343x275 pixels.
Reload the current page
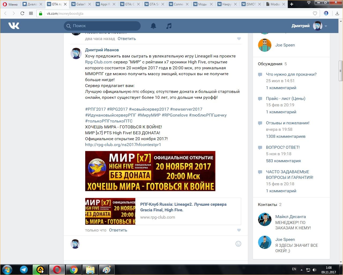[x=22, y=13]
